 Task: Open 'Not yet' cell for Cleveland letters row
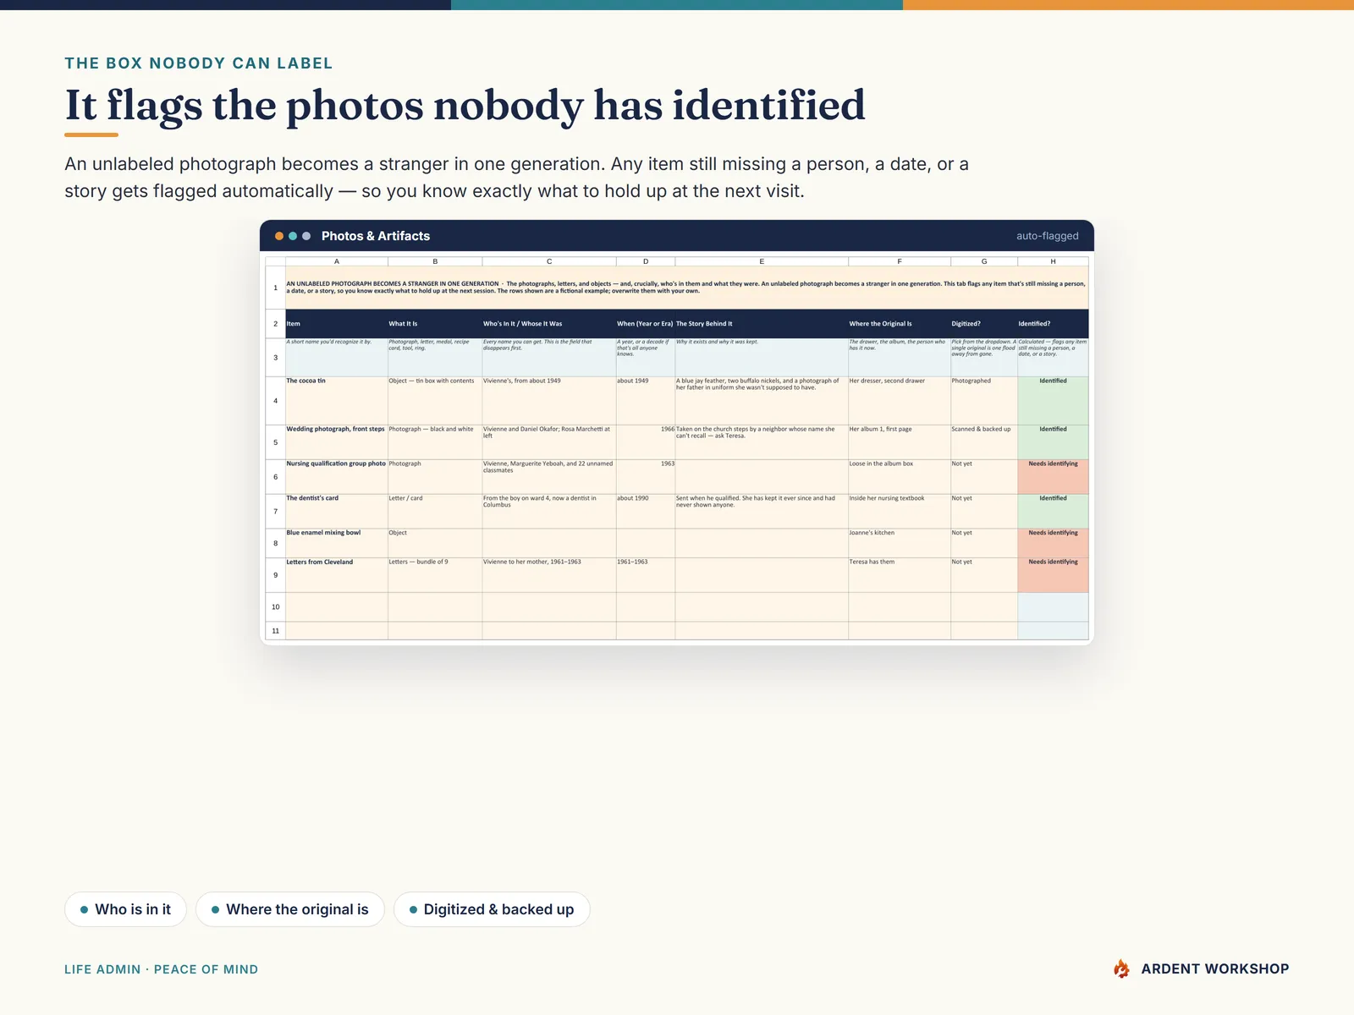984,575
